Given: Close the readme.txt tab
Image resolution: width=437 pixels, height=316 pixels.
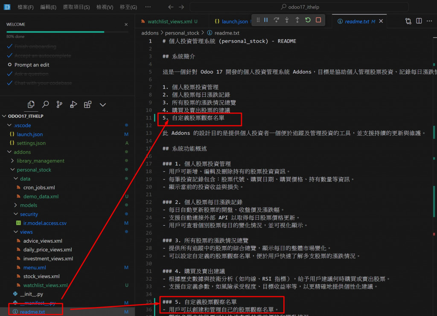Looking at the screenshot, I should tap(381, 21).
